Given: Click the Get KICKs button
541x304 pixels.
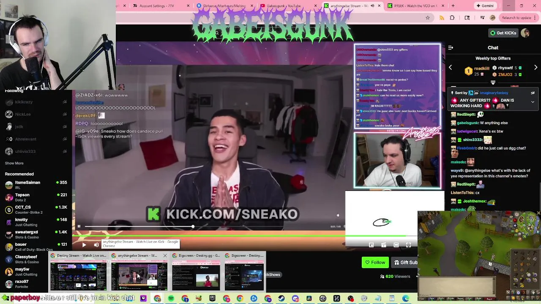Looking at the screenshot, I should 503,33.
